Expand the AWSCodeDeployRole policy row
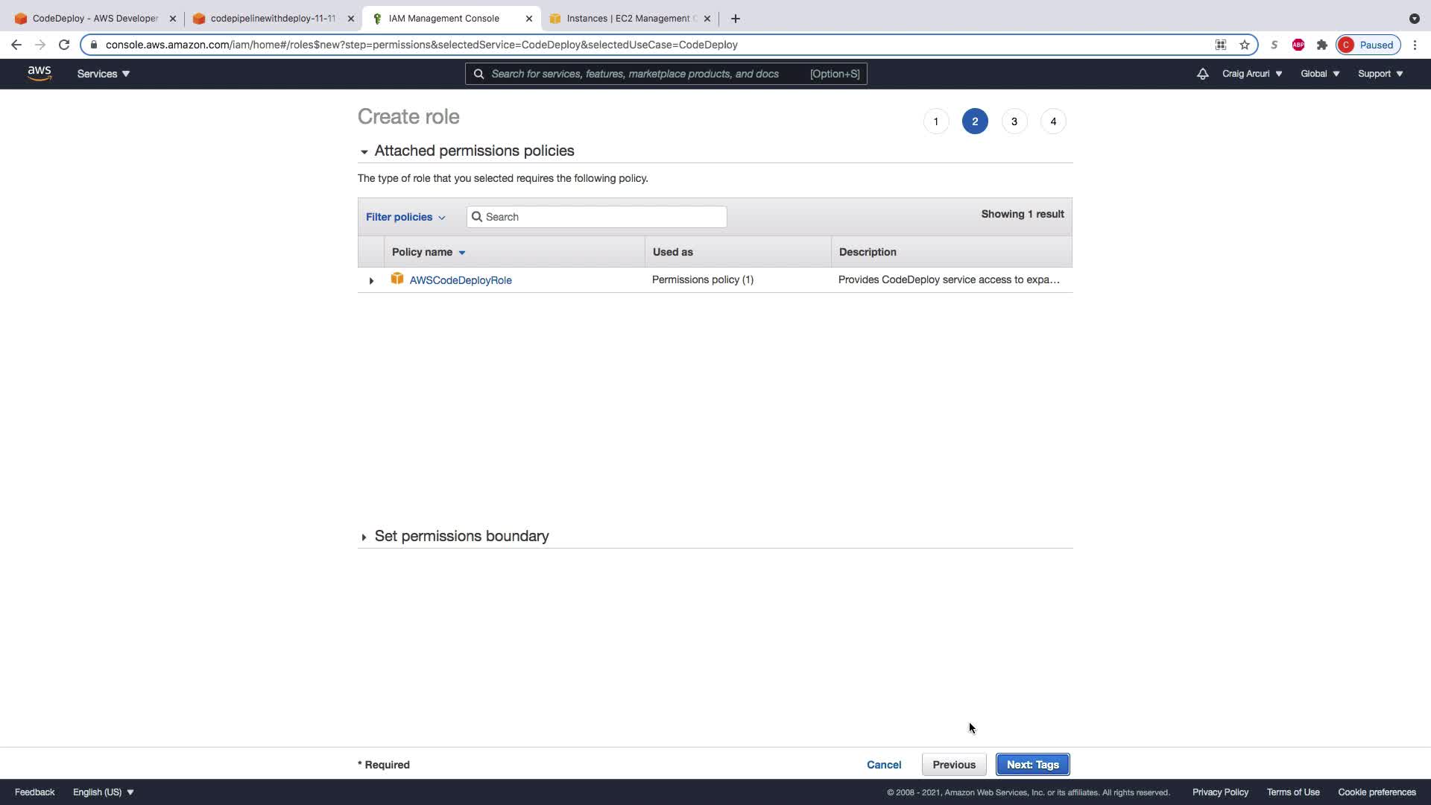The width and height of the screenshot is (1431, 805). click(371, 281)
